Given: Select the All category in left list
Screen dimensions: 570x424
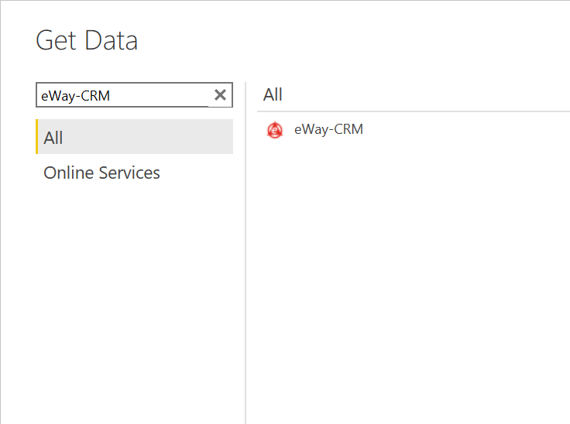Looking at the screenshot, I should [x=135, y=137].
